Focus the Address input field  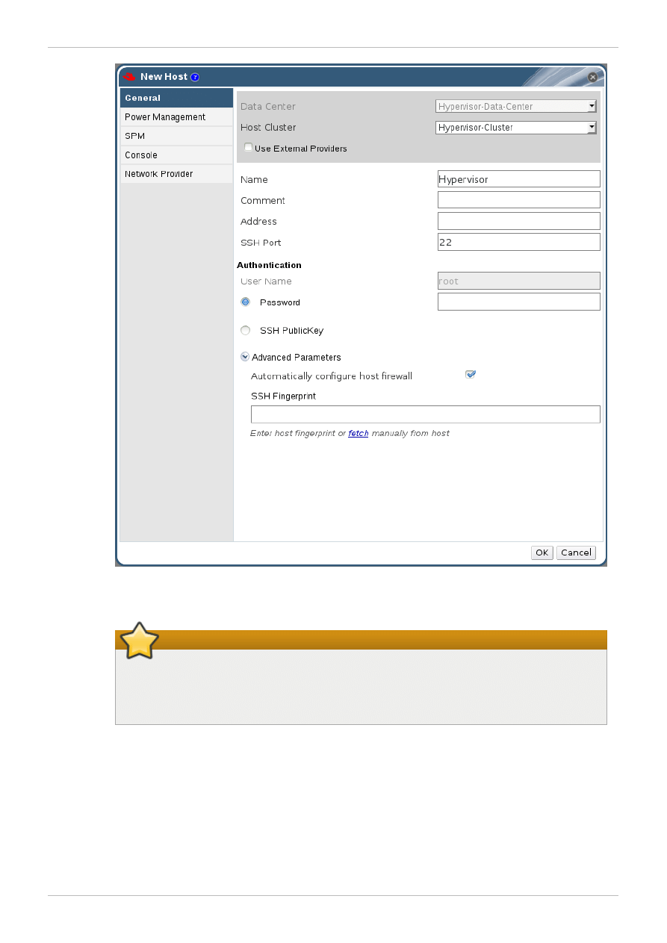coord(518,221)
